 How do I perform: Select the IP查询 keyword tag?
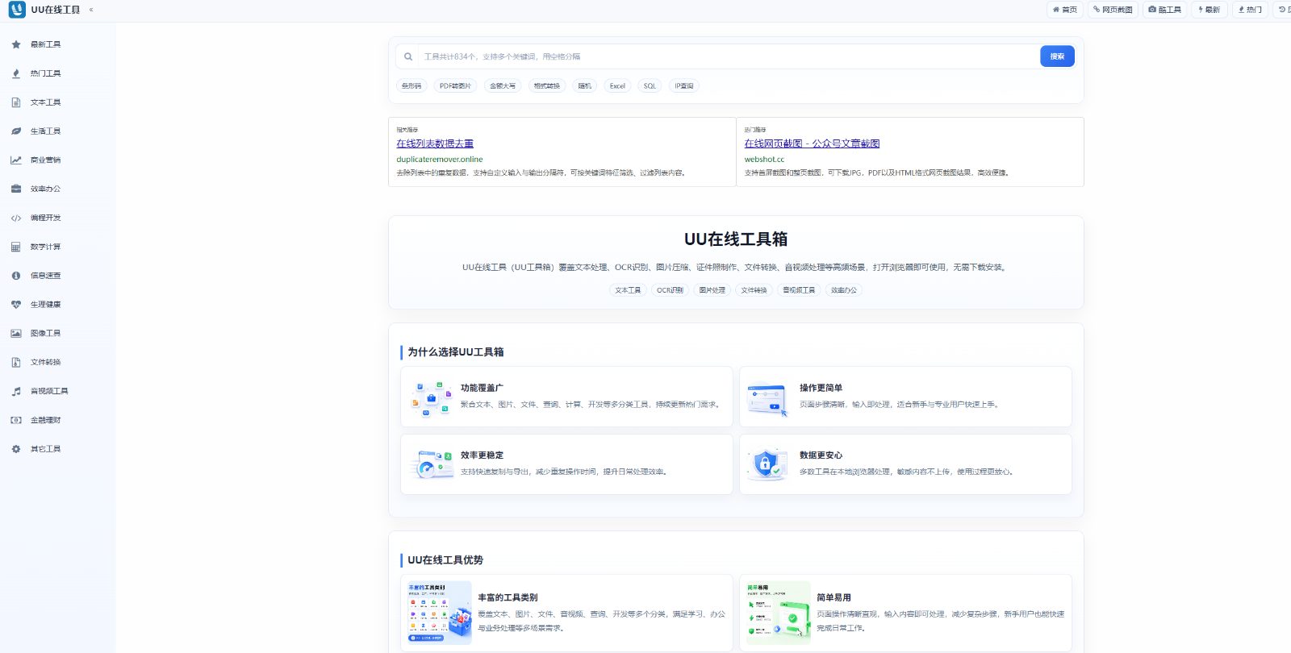(x=683, y=86)
